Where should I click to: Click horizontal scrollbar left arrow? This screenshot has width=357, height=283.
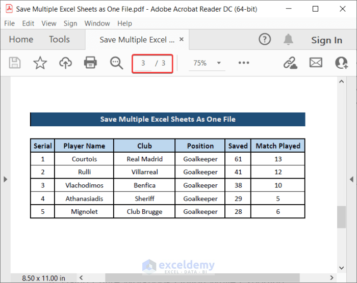click(x=81, y=277)
